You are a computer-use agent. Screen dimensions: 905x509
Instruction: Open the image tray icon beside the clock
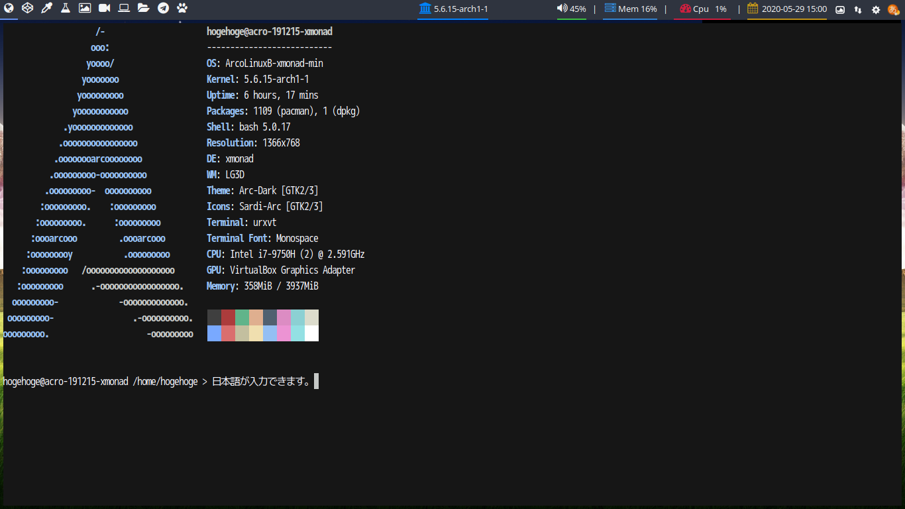(x=840, y=9)
